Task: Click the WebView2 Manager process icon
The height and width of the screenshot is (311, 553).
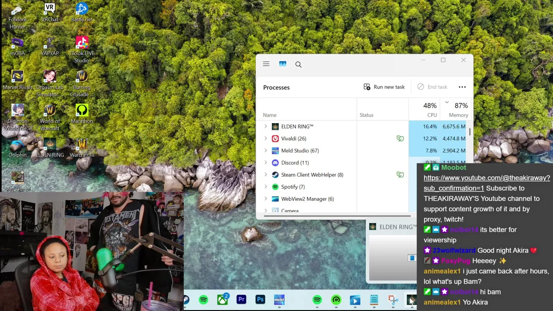Action: tap(275, 199)
